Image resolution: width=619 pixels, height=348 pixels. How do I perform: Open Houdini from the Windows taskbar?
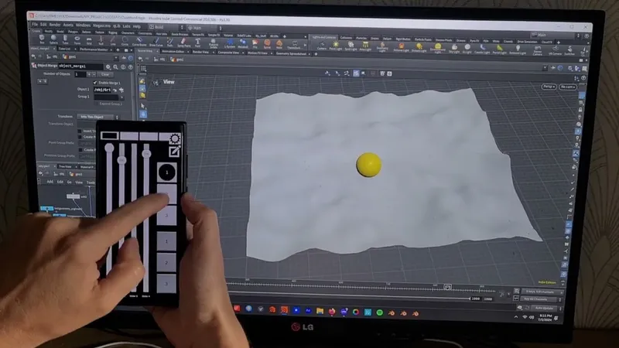(x=284, y=310)
